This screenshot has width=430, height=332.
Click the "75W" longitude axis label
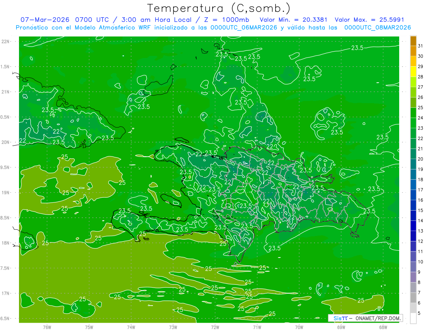coord(89,327)
